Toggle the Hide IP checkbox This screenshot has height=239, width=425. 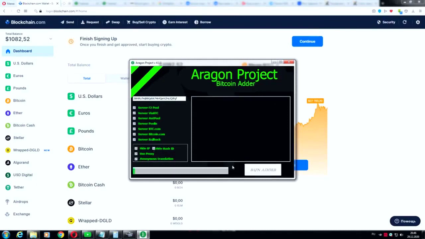click(136, 148)
